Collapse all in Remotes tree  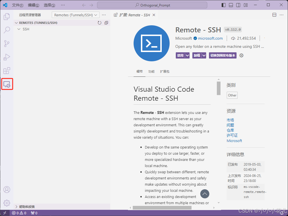point(106,23)
